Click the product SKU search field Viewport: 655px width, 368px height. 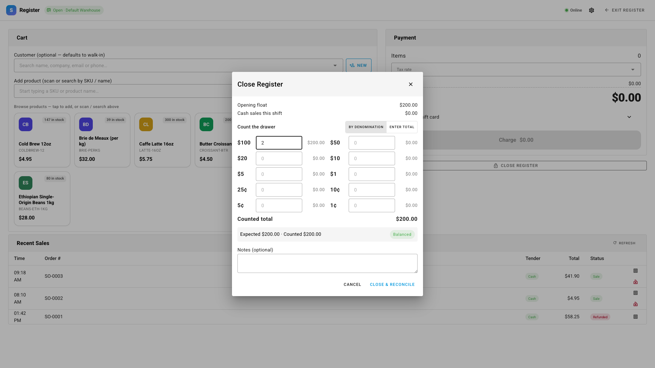tap(123, 91)
